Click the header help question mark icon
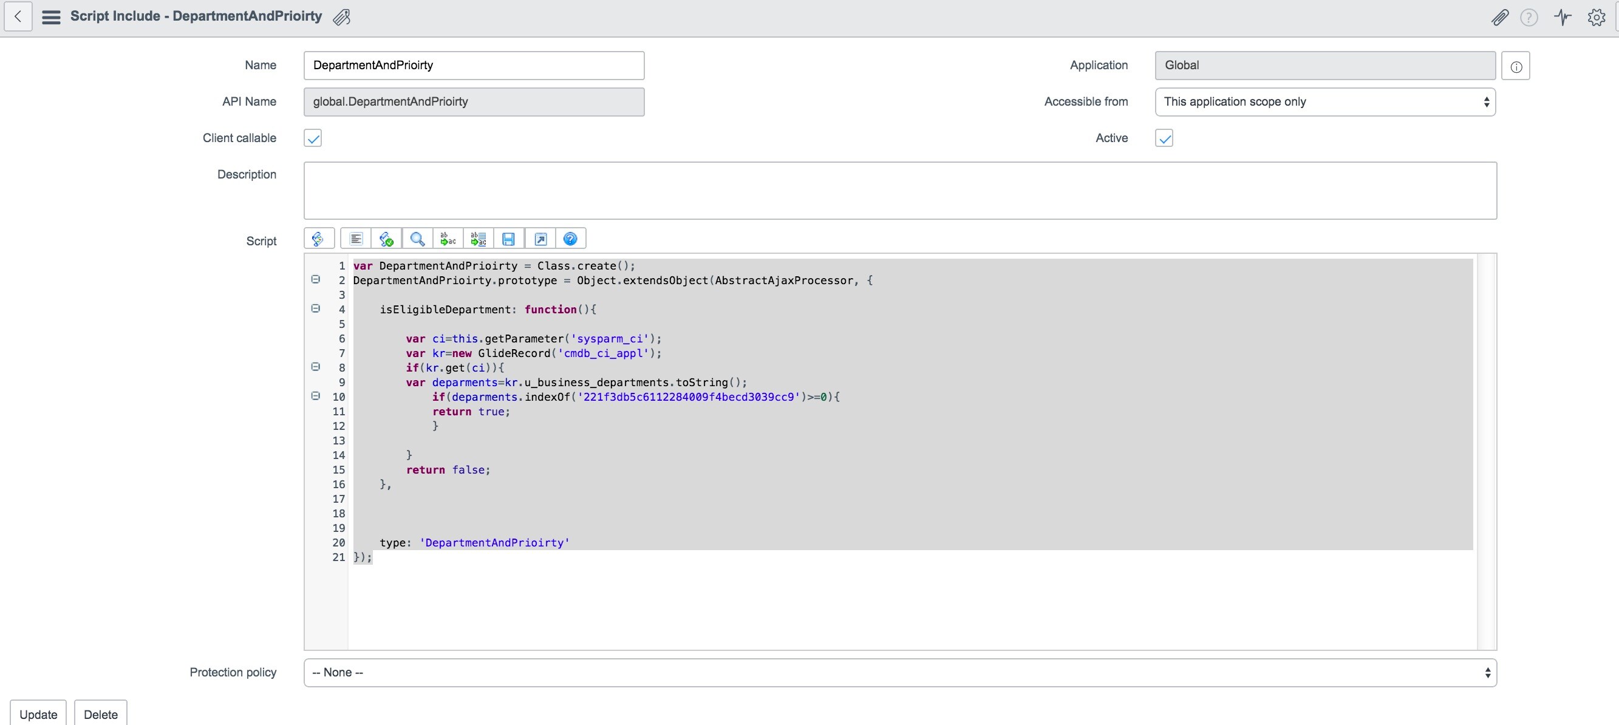The height and width of the screenshot is (725, 1619). [1529, 17]
